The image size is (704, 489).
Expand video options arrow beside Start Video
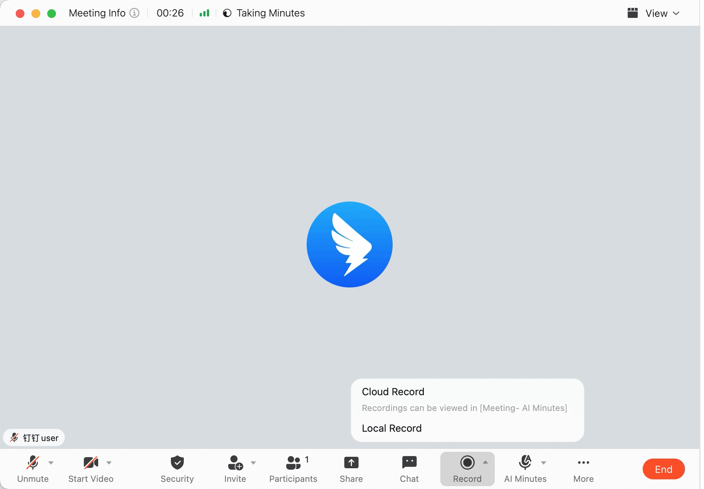tap(109, 463)
